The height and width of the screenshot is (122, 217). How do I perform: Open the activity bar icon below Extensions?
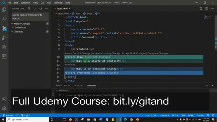click(x=4, y=56)
